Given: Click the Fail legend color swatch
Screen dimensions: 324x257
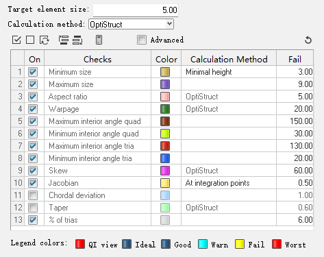Looking at the screenshot, I should tap(240, 244).
